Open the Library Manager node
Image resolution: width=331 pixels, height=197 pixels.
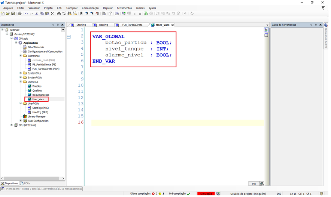36,117
